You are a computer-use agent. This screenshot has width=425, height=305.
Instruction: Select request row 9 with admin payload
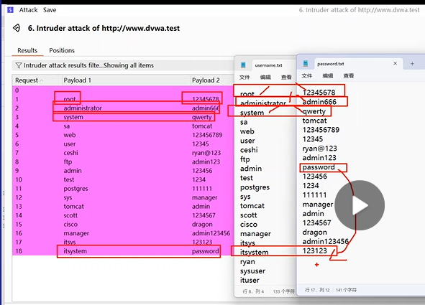123,171
